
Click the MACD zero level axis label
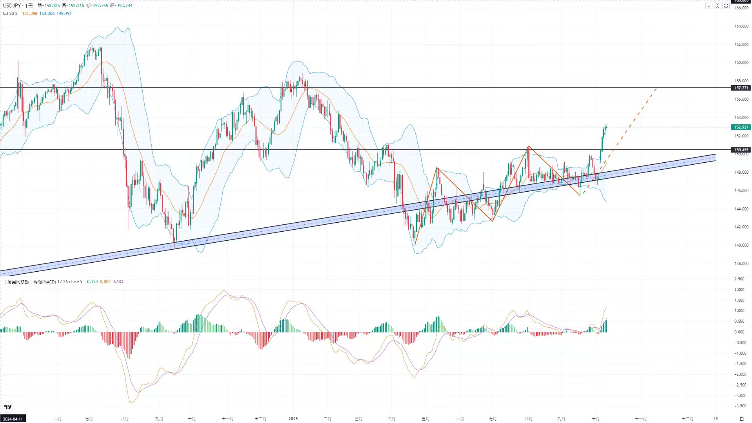(x=739, y=332)
